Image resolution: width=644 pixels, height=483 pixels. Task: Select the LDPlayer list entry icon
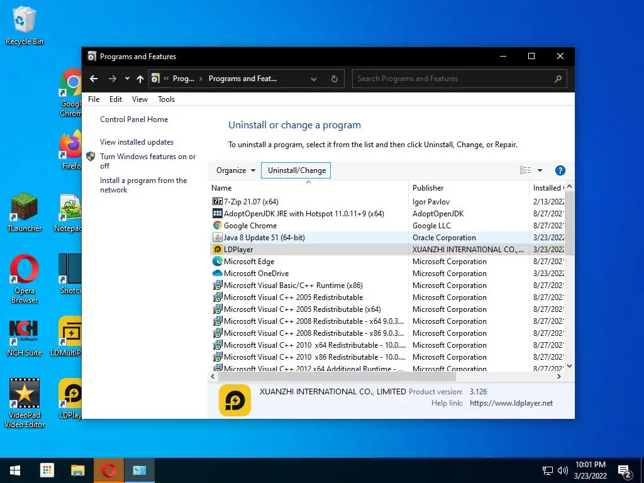pyautogui.click(x=217, y=249)
